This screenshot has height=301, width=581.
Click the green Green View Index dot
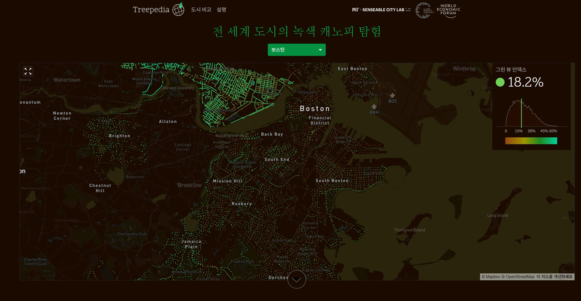click(x=500, y=82)
